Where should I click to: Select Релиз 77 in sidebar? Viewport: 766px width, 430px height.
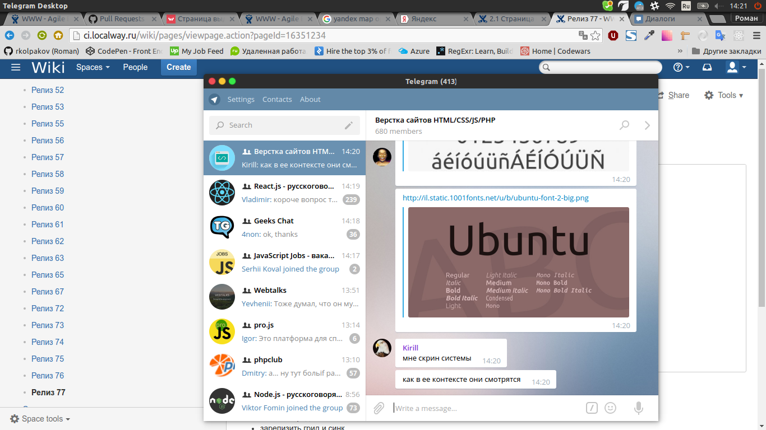(48, 392)
